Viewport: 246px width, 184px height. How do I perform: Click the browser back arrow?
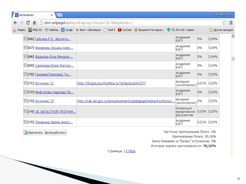[x=15, y=23]
